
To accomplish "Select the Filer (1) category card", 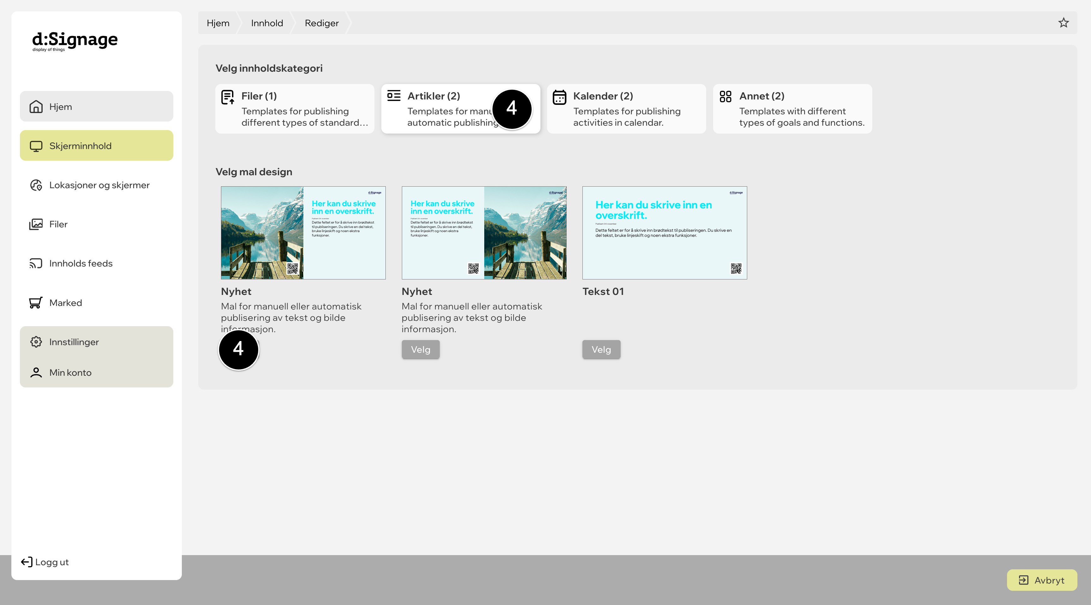I will click(x=295, y=109).
